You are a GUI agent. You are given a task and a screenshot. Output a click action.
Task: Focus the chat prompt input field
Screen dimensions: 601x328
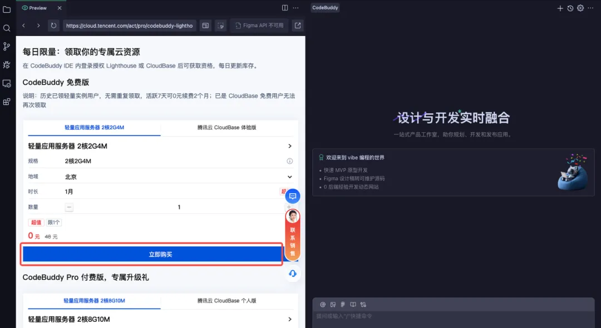tap(453, 316)
